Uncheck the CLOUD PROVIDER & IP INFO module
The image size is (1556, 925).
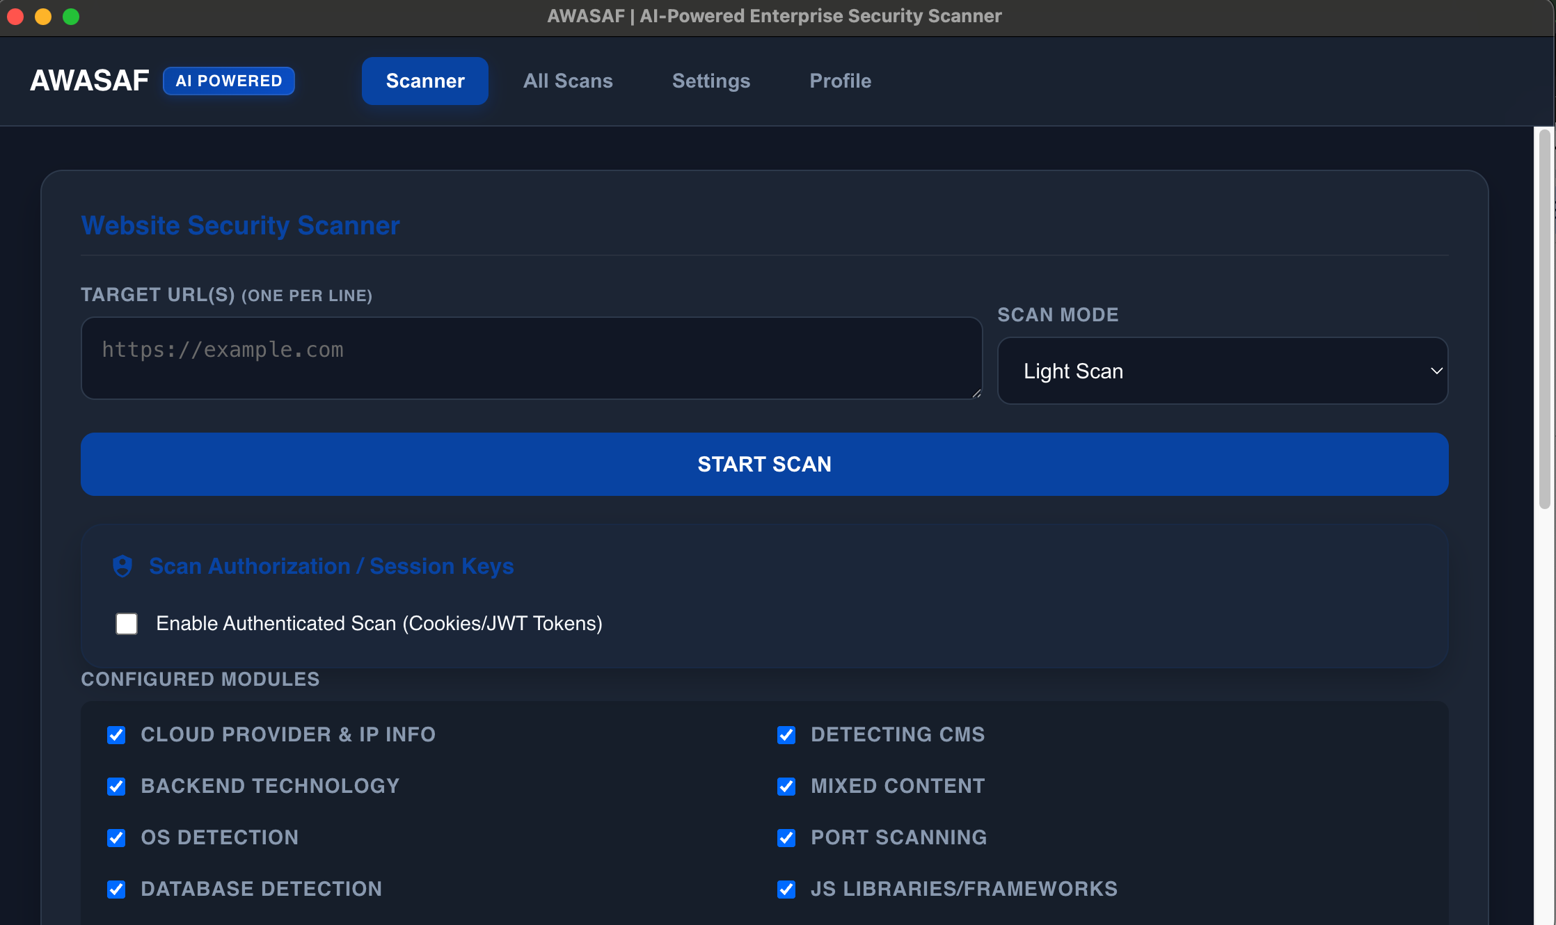click(x=116, y=734)
